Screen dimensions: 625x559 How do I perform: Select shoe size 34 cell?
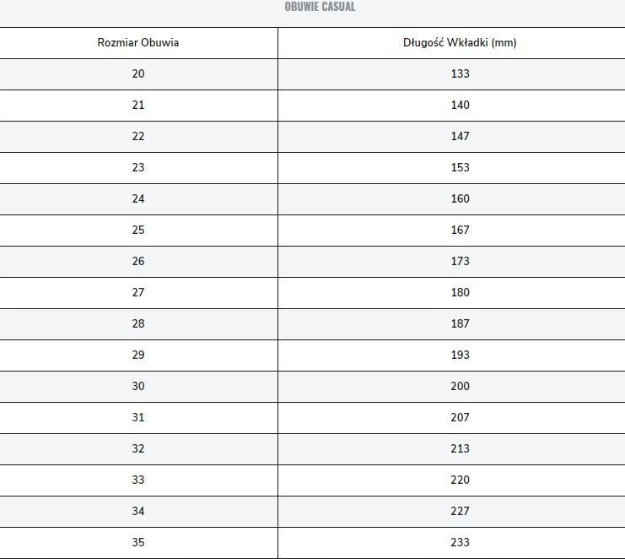138,511
